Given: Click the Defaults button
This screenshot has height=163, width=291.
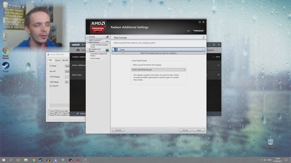Looking at the screenshot, I should pos(118,130).
